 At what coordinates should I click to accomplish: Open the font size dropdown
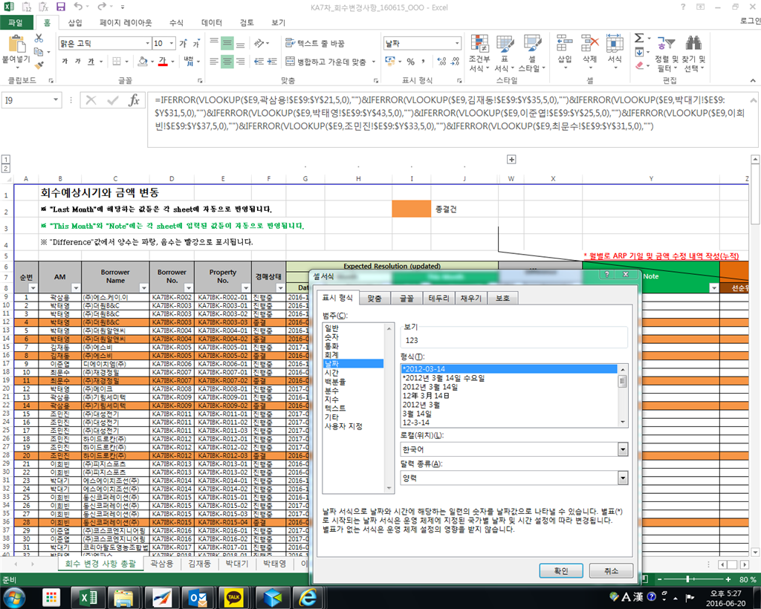click(172, 44)
